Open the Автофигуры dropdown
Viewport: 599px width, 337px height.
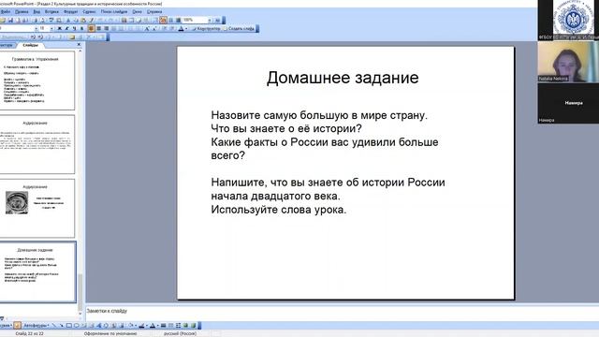(37, 326)
